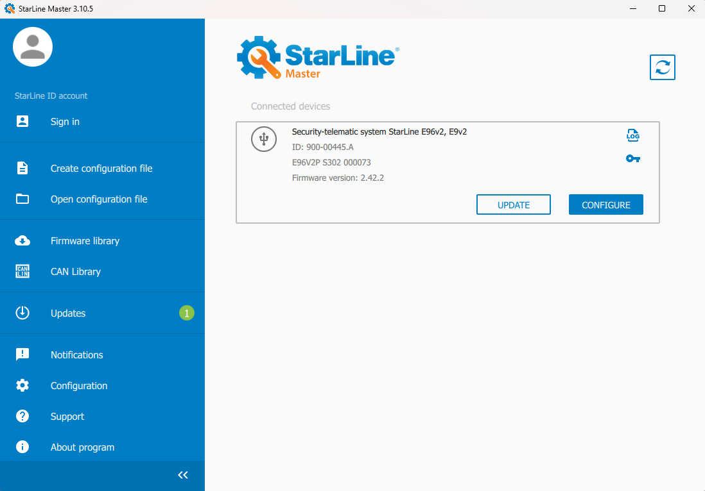Open Sign in menu item

point(65,122)
